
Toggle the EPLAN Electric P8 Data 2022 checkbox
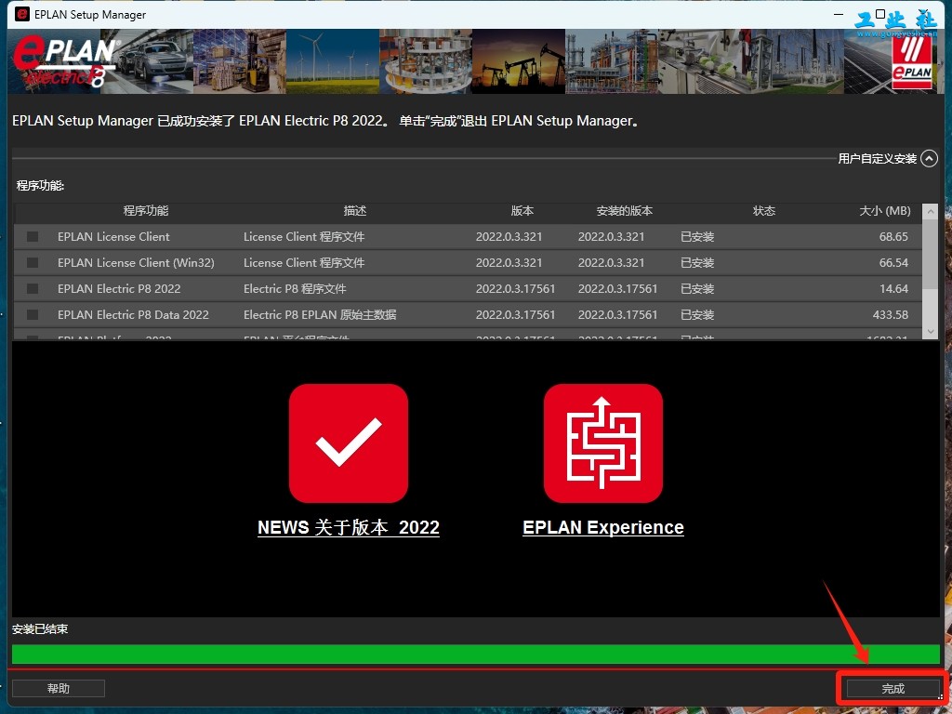(33, 315)
